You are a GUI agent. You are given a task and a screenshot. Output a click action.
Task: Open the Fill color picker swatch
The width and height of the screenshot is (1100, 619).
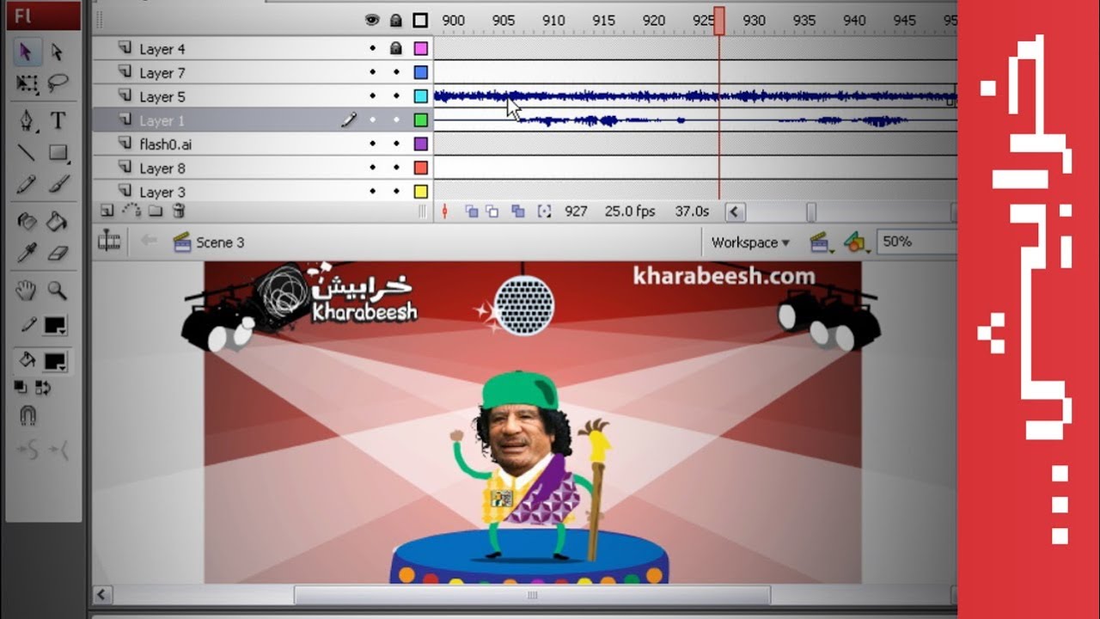tap(55, 361)
